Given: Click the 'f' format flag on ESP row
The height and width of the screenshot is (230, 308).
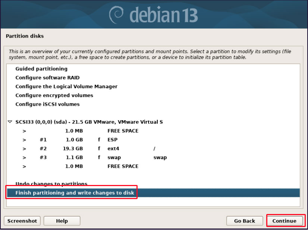Looking at the screenshot, I should point(99,140).
